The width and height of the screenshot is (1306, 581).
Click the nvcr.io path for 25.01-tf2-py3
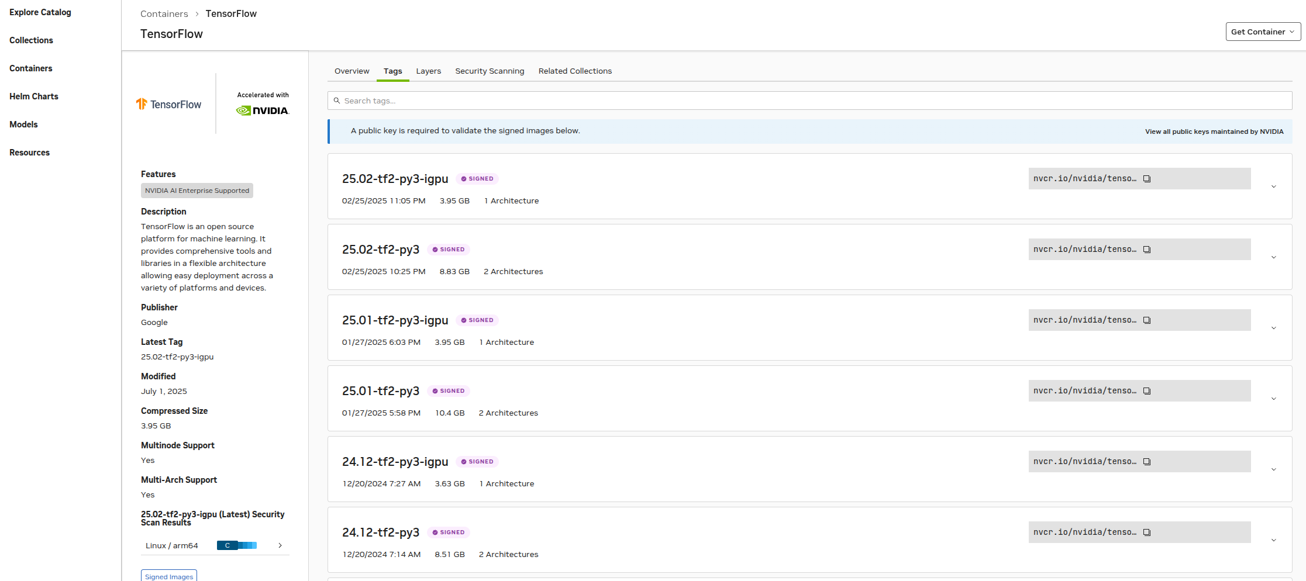coord(1084,391)
